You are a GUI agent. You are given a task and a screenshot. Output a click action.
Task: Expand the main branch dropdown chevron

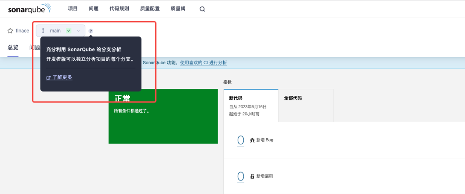click(x=78, y=30)
